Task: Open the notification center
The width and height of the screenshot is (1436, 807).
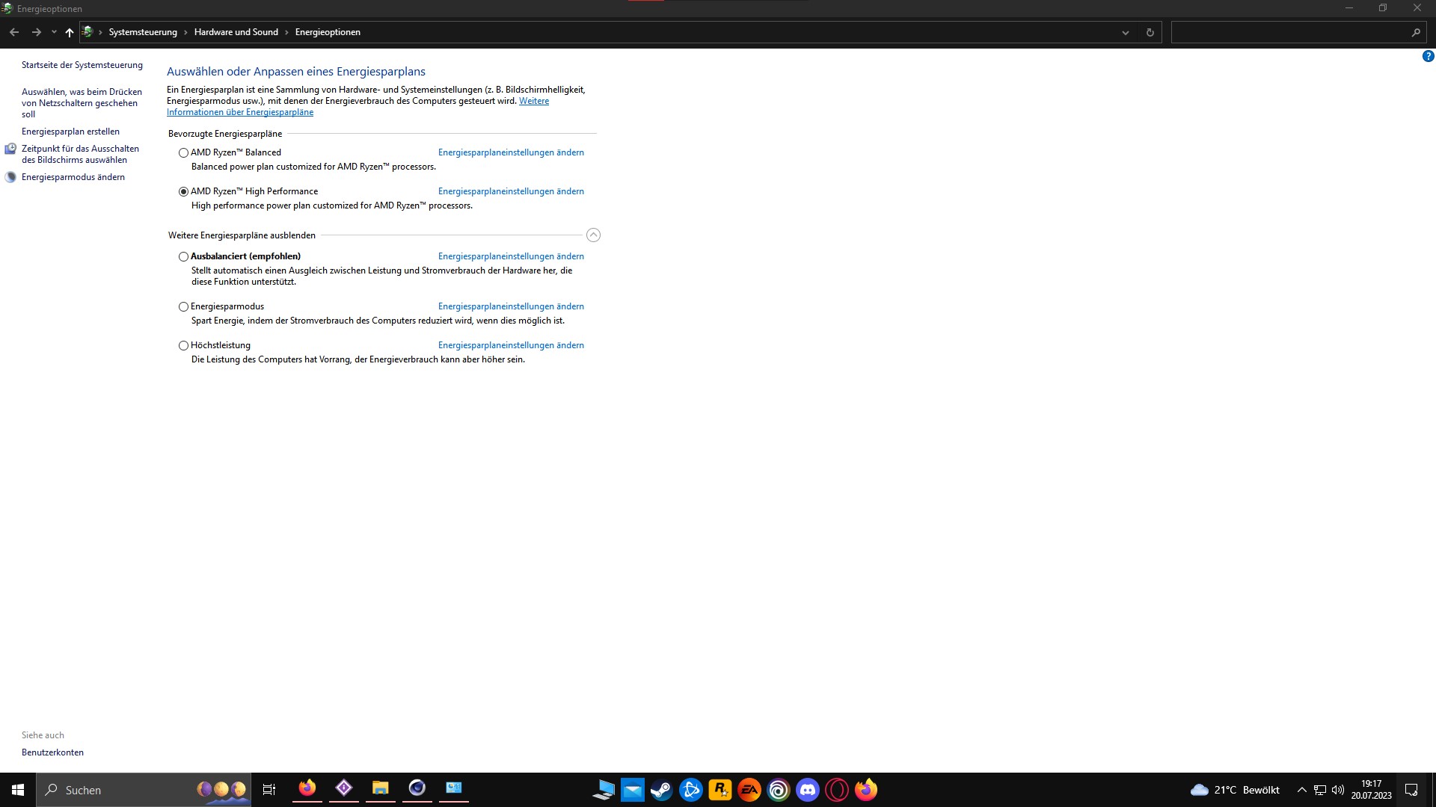Action: pos(1411,790)
